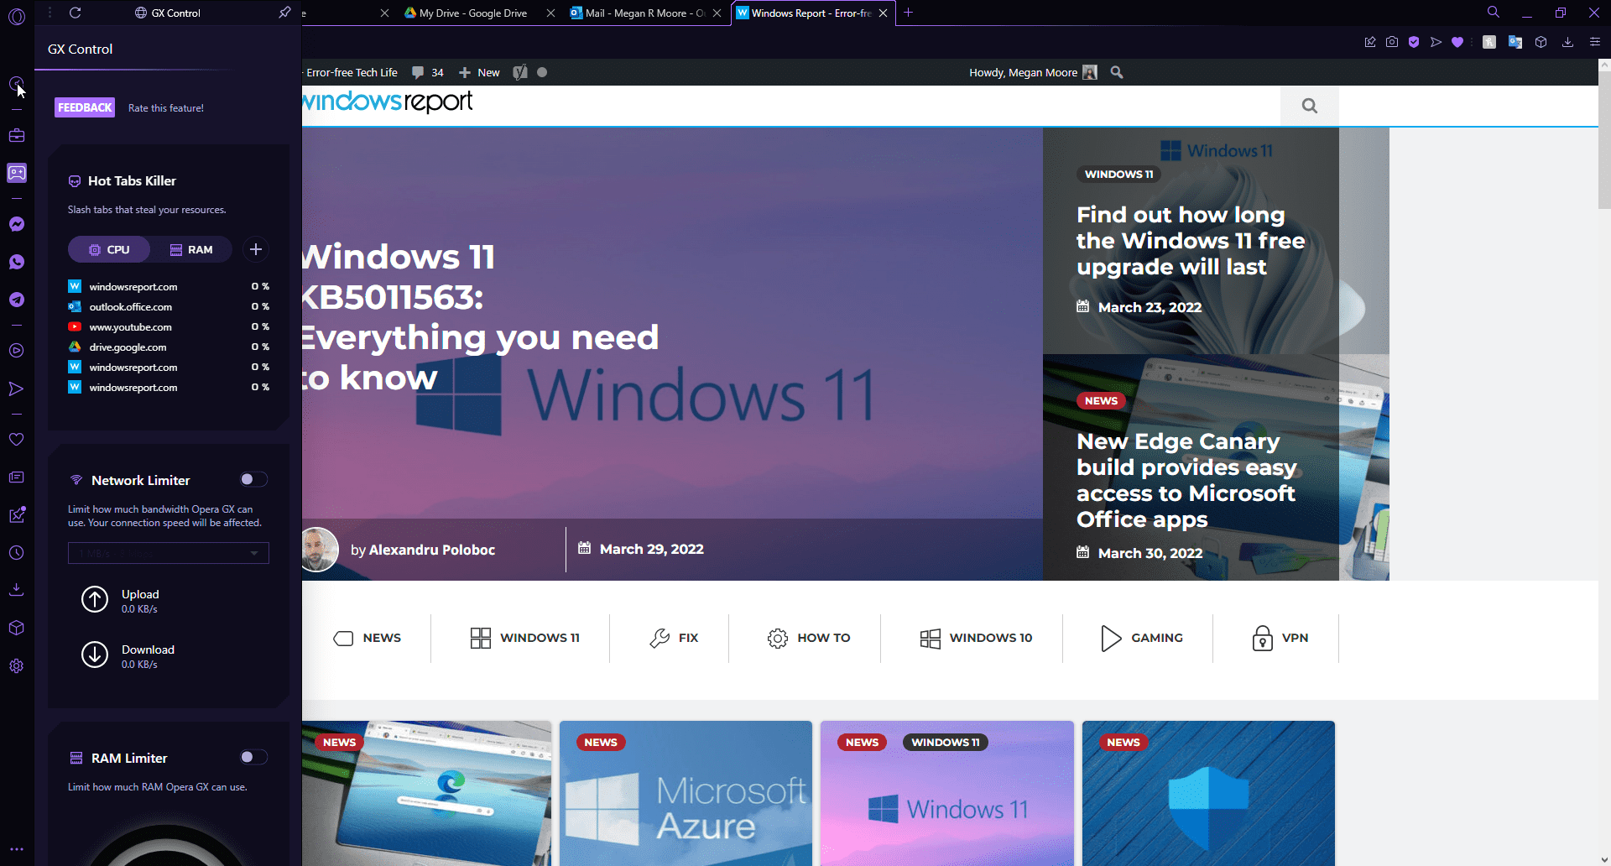The height and width of the screenshot is (866, 1611).
Task: Click the GX Control sidebar icon
Action: click(x=17, y=84)
